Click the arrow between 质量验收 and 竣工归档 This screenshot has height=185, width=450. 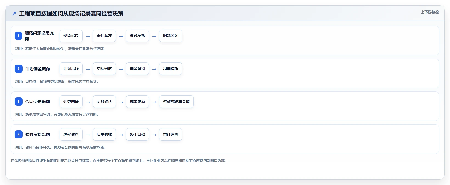[x=121, y=135]
